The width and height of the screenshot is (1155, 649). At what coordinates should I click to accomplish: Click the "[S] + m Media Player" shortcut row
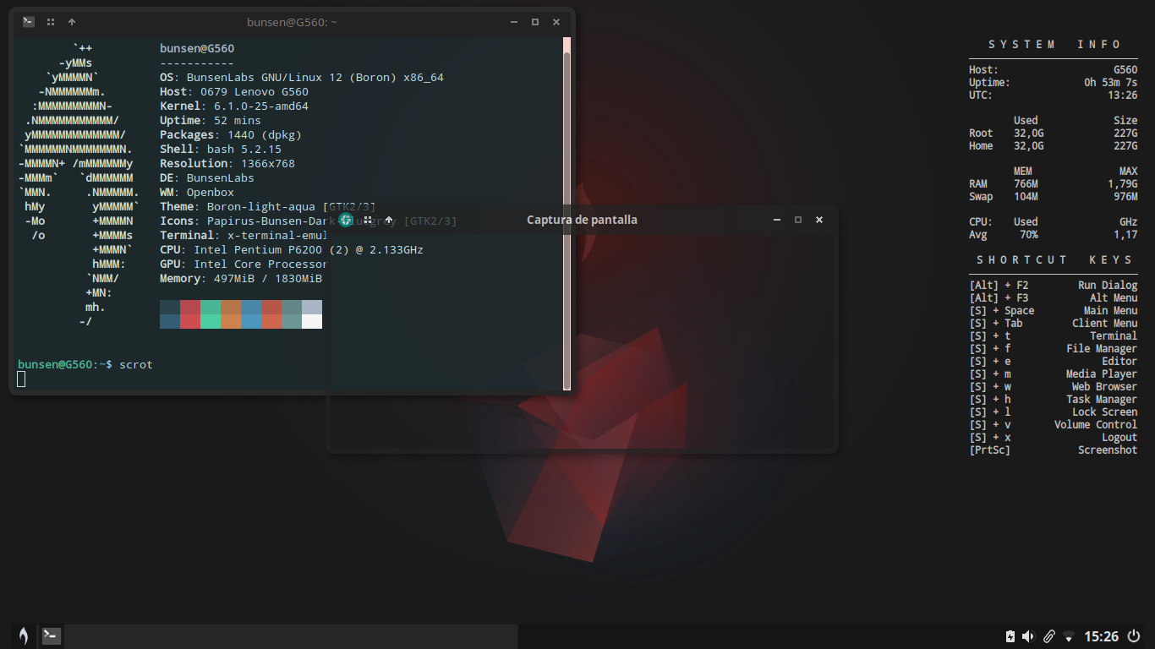[x=1053, y=374]
